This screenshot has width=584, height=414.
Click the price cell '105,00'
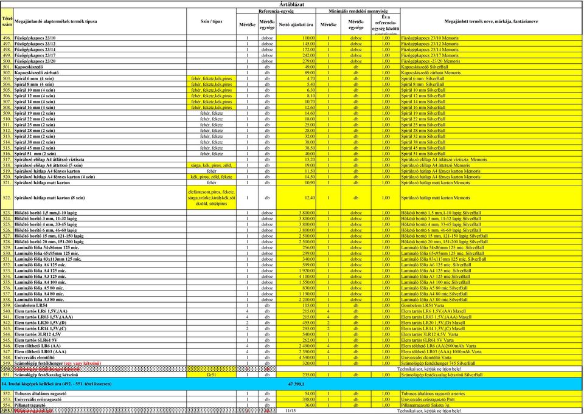click(x=296, y=306)
